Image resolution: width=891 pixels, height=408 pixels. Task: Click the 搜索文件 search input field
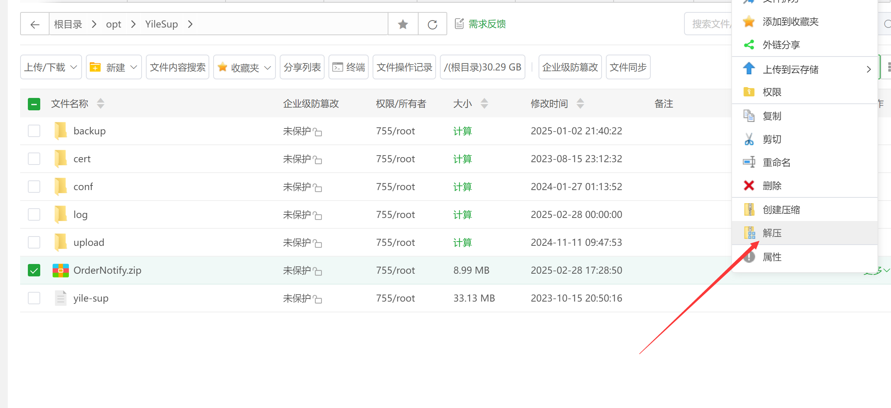pos(708,24)
